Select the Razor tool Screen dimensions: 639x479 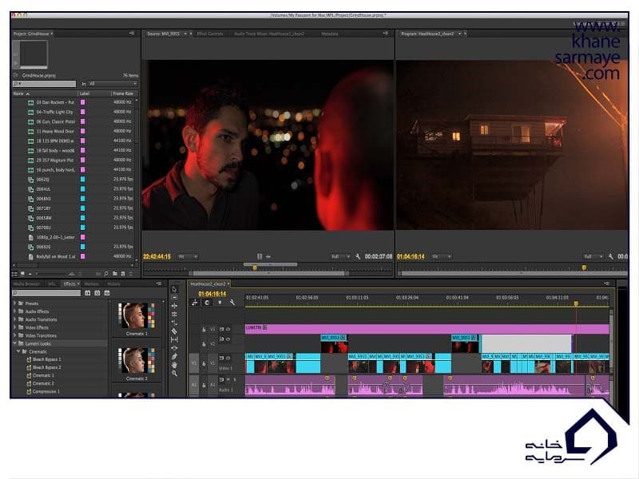click(174, 331)
